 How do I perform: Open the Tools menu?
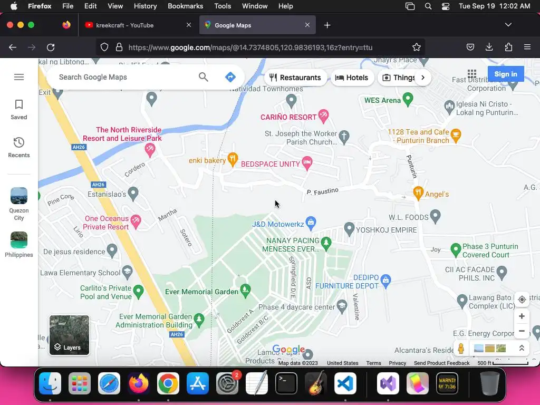click(223, 6)
